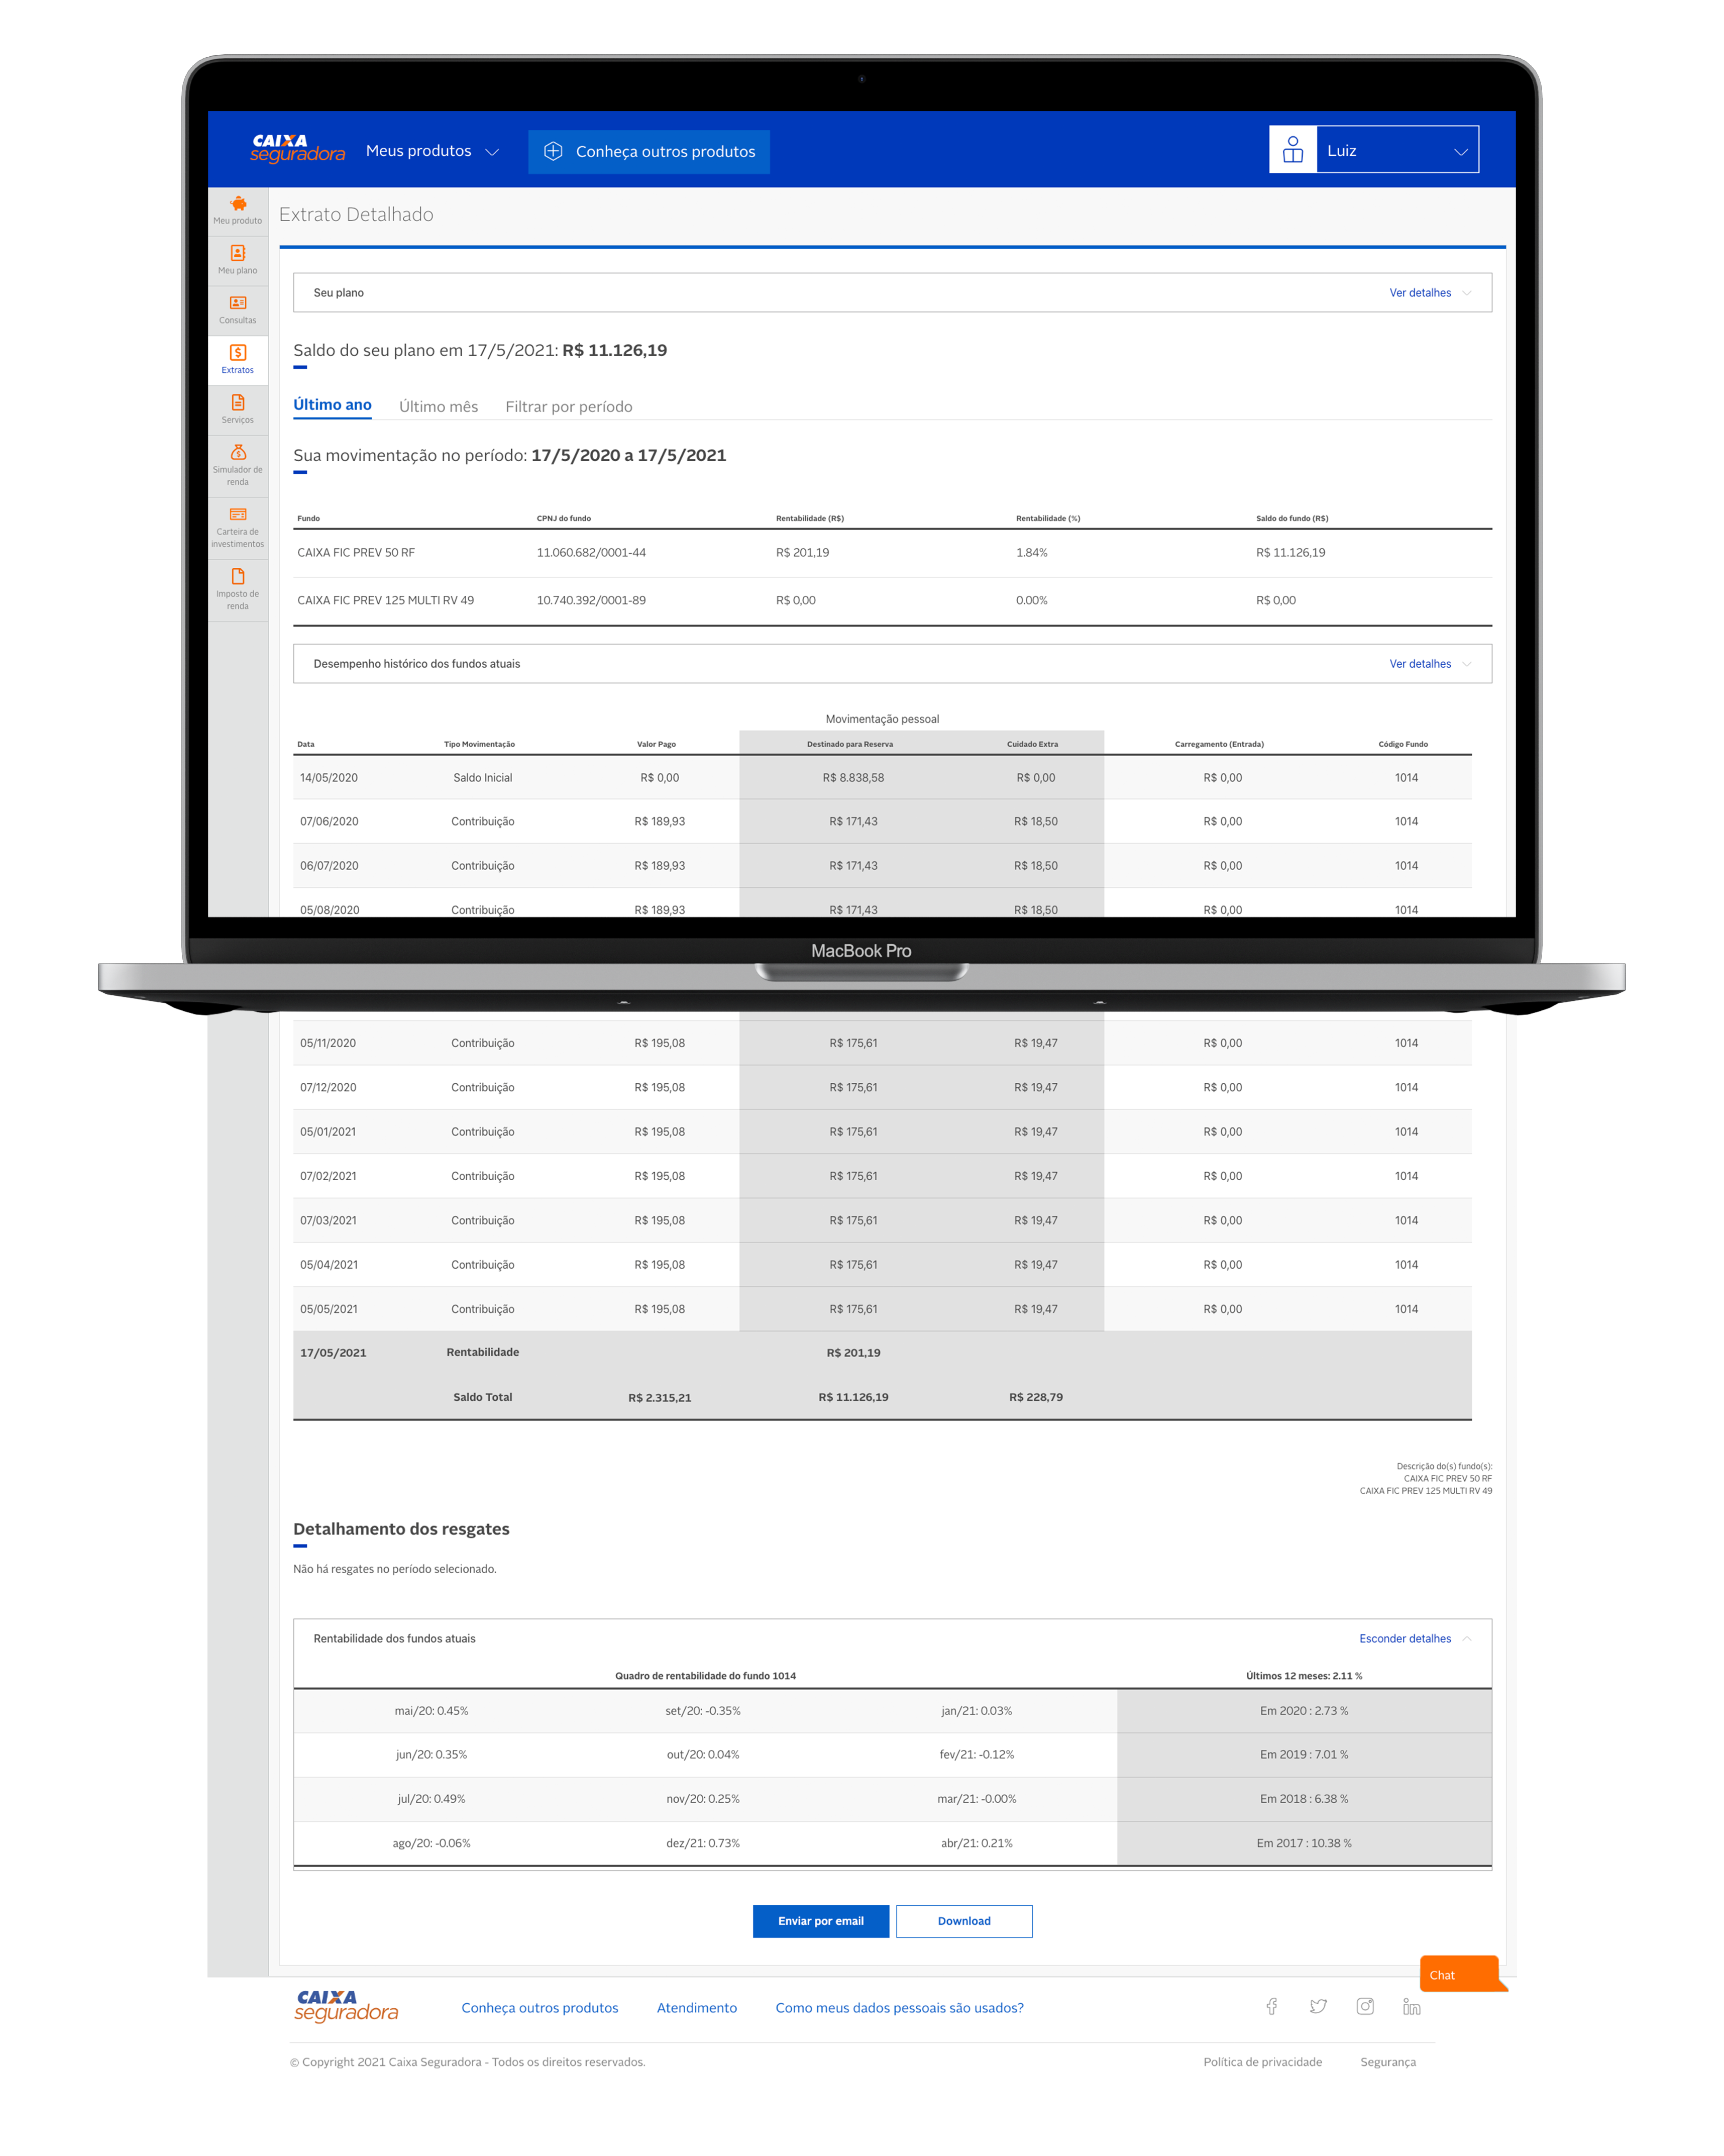Viewport: 1724px width, 2156px height.
Task: Click the 1.84% rentabilidade value
Action: pyautogui.click(x=1032, y=553)
